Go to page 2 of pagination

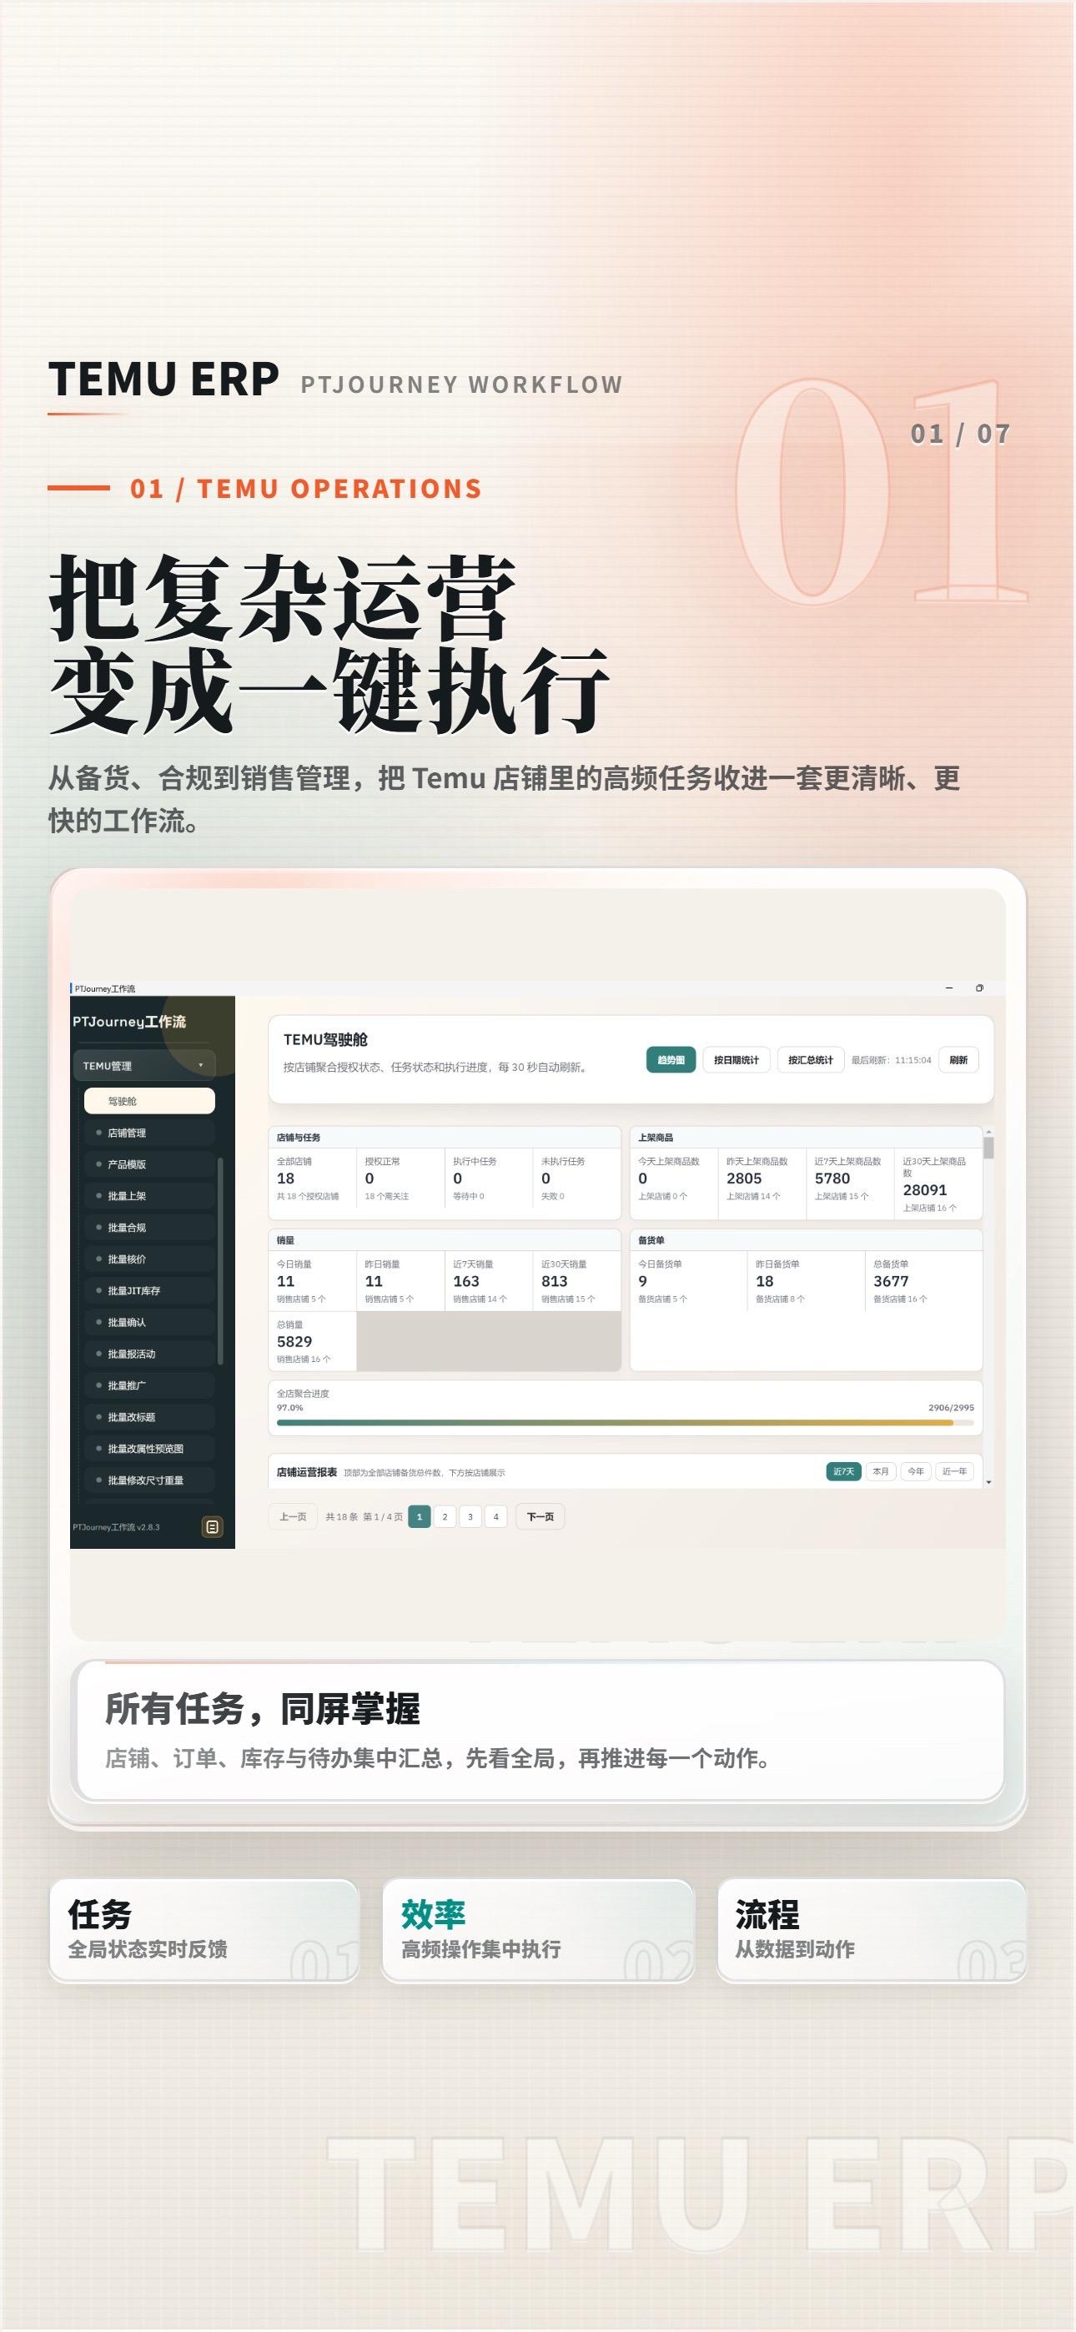[x=445, y=1516]
